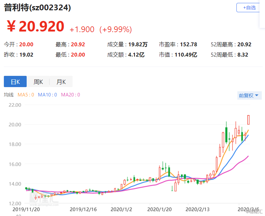
Task: Switch to 周K weekly chart tab
Action: (38, 82)
